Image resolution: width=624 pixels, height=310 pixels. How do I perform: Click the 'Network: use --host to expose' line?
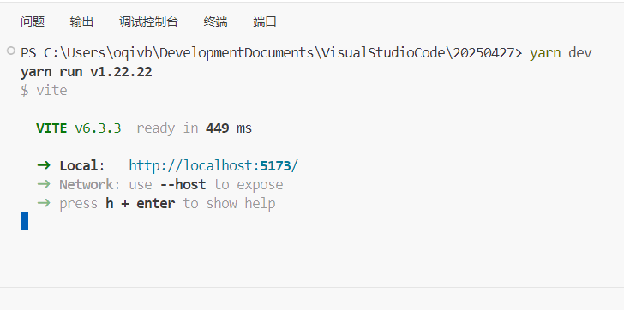tap(171, 185)
